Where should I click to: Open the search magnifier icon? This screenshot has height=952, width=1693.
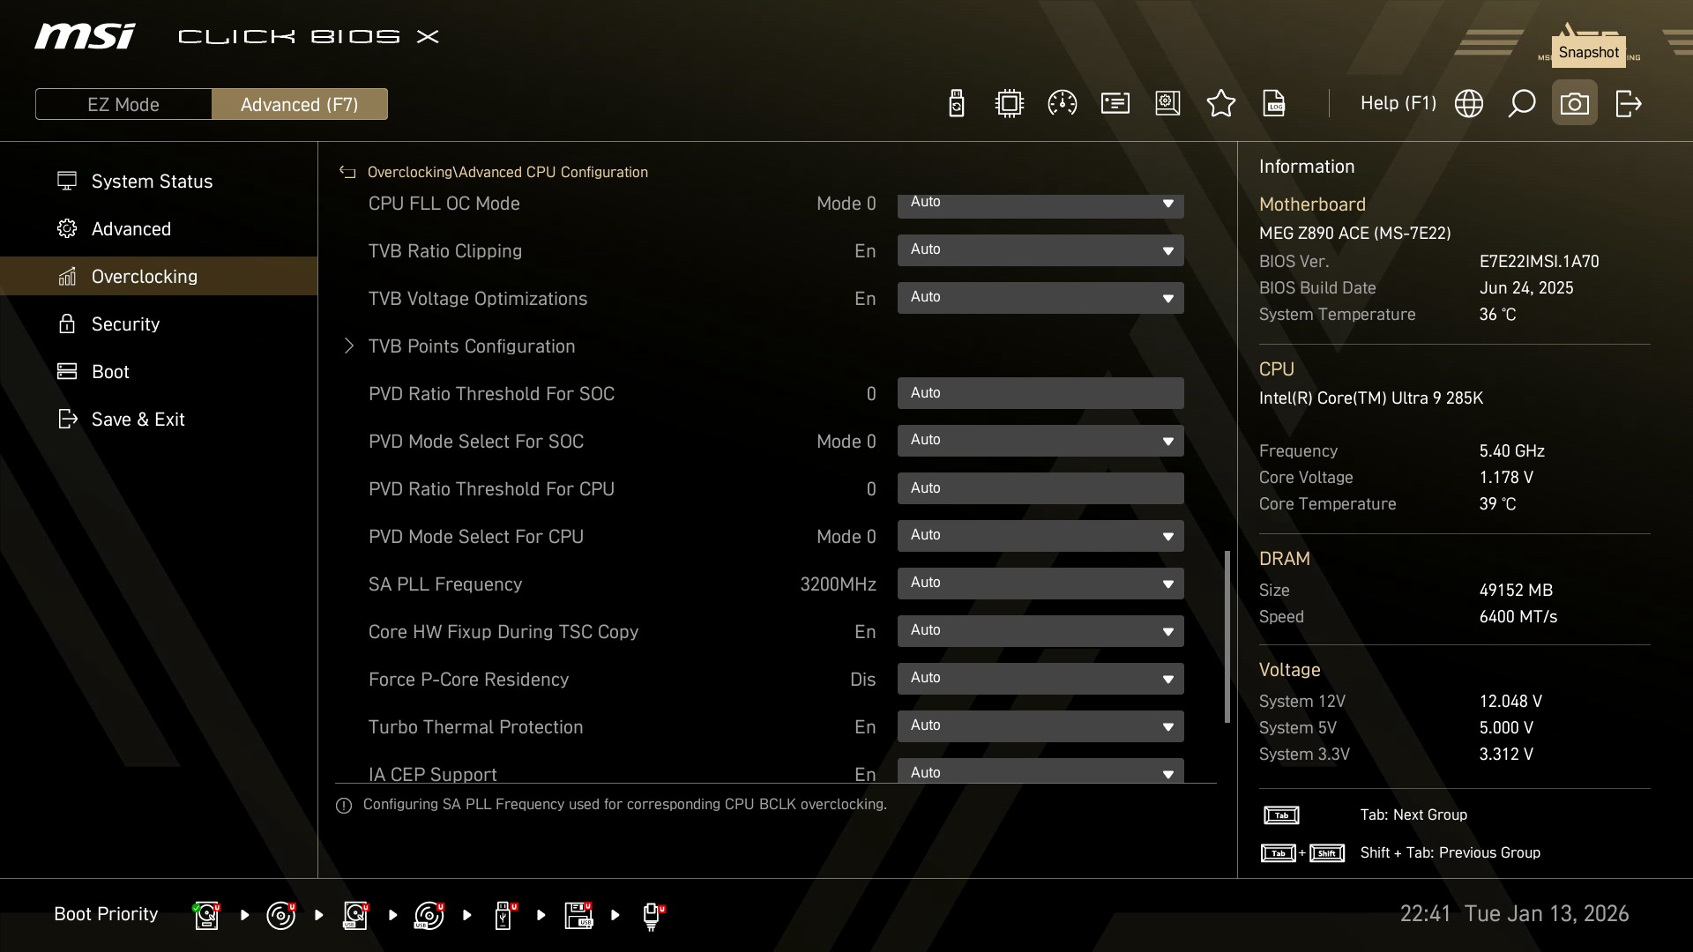tap(1521, 104)
